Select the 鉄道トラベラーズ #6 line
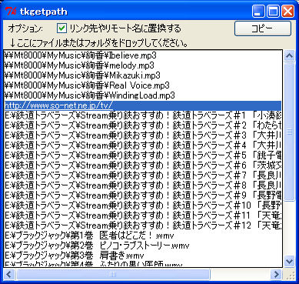 (143, 165)
